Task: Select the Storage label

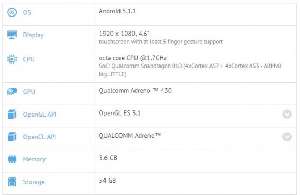Action: point(34,182)
